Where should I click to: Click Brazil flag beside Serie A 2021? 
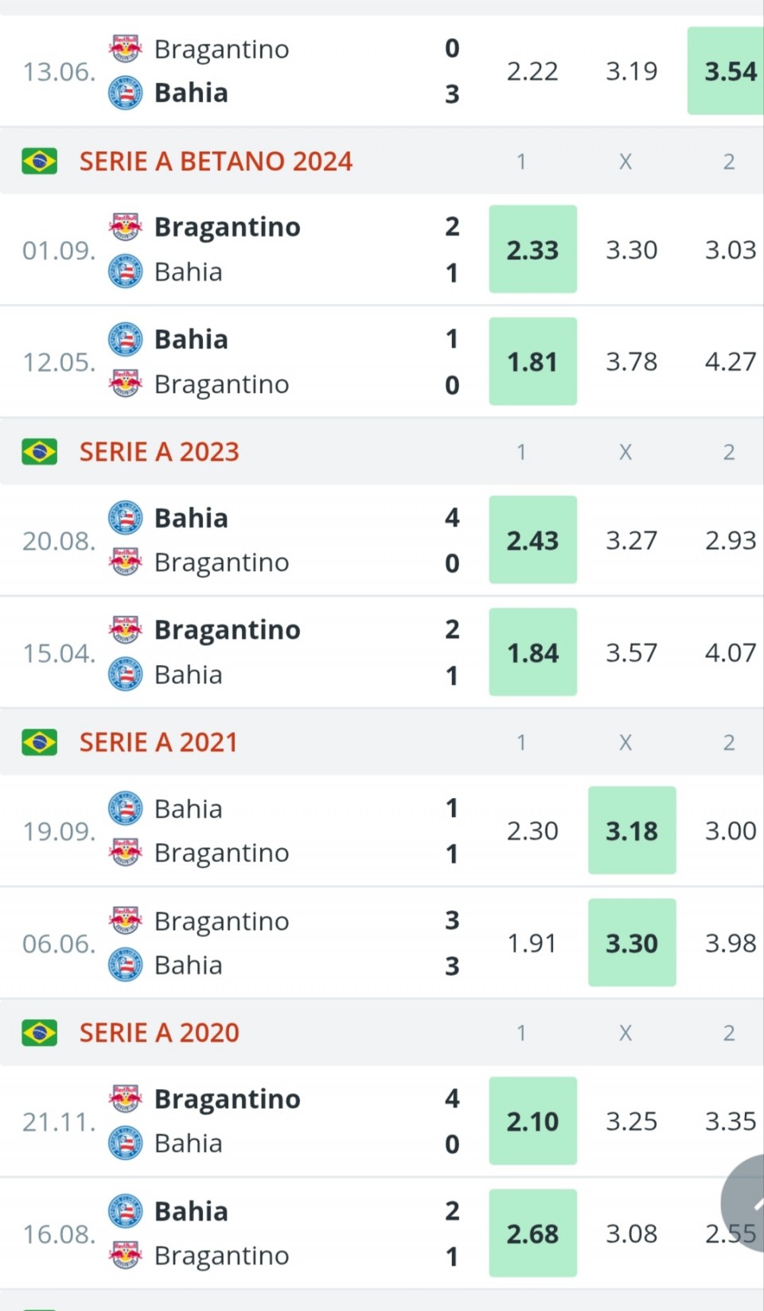[39, 742]
